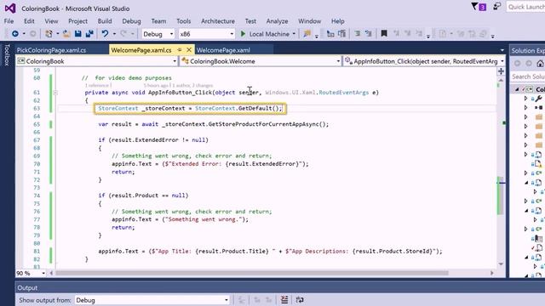Screen dimensions: 545x306
Task: Switch to the PickColoringPage.xaml.cs tab
Action: tap(51, 50)
